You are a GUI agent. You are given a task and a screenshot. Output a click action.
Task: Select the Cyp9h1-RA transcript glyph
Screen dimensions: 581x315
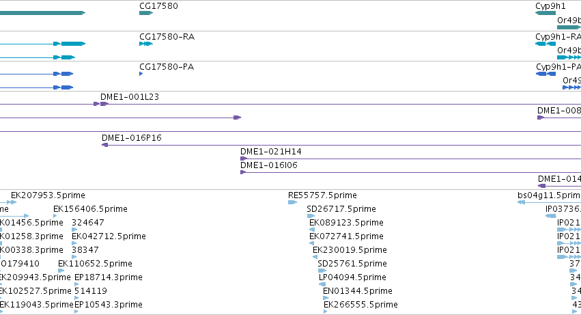pos(545,44)
